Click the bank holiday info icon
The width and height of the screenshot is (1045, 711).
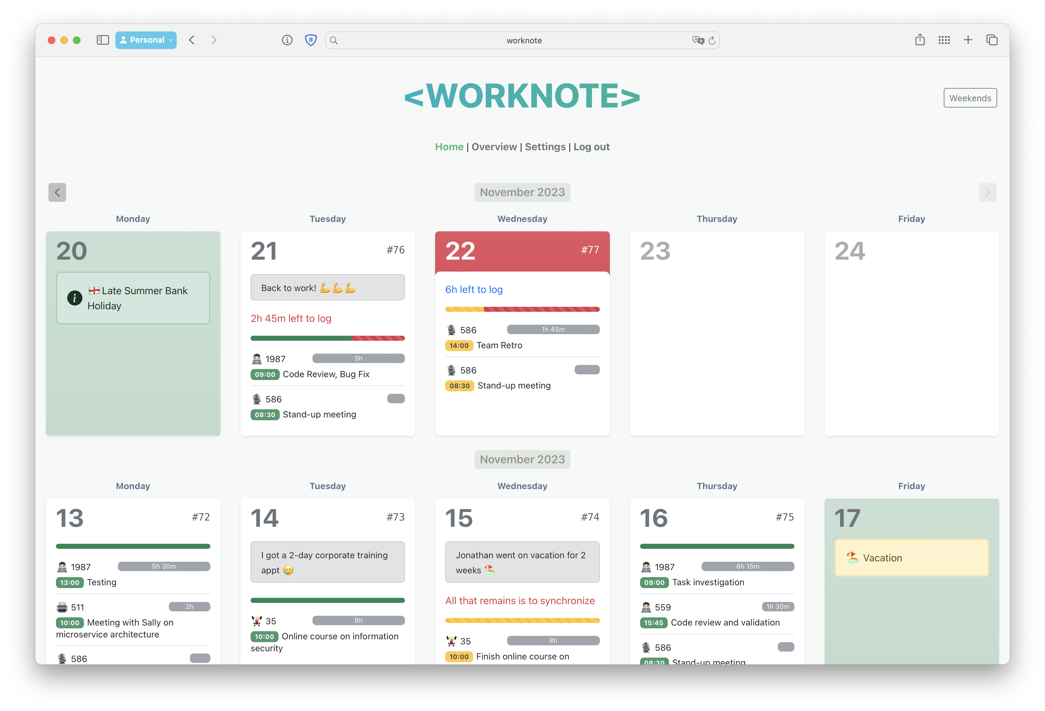point(75,298)
